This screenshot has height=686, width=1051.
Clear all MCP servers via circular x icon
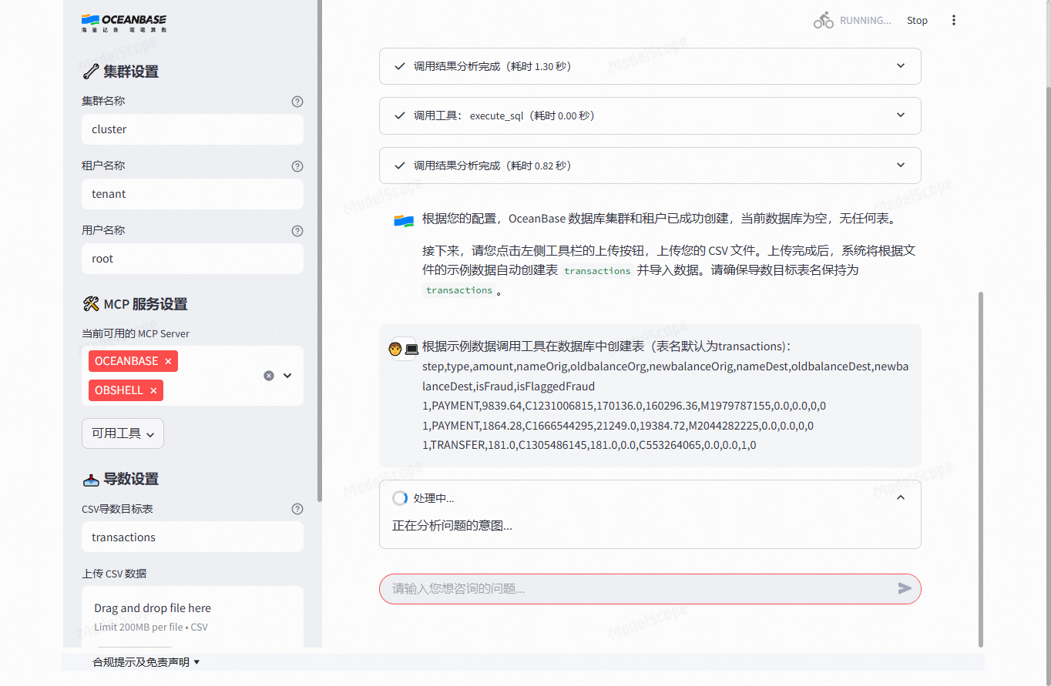[x=268, y=376]
